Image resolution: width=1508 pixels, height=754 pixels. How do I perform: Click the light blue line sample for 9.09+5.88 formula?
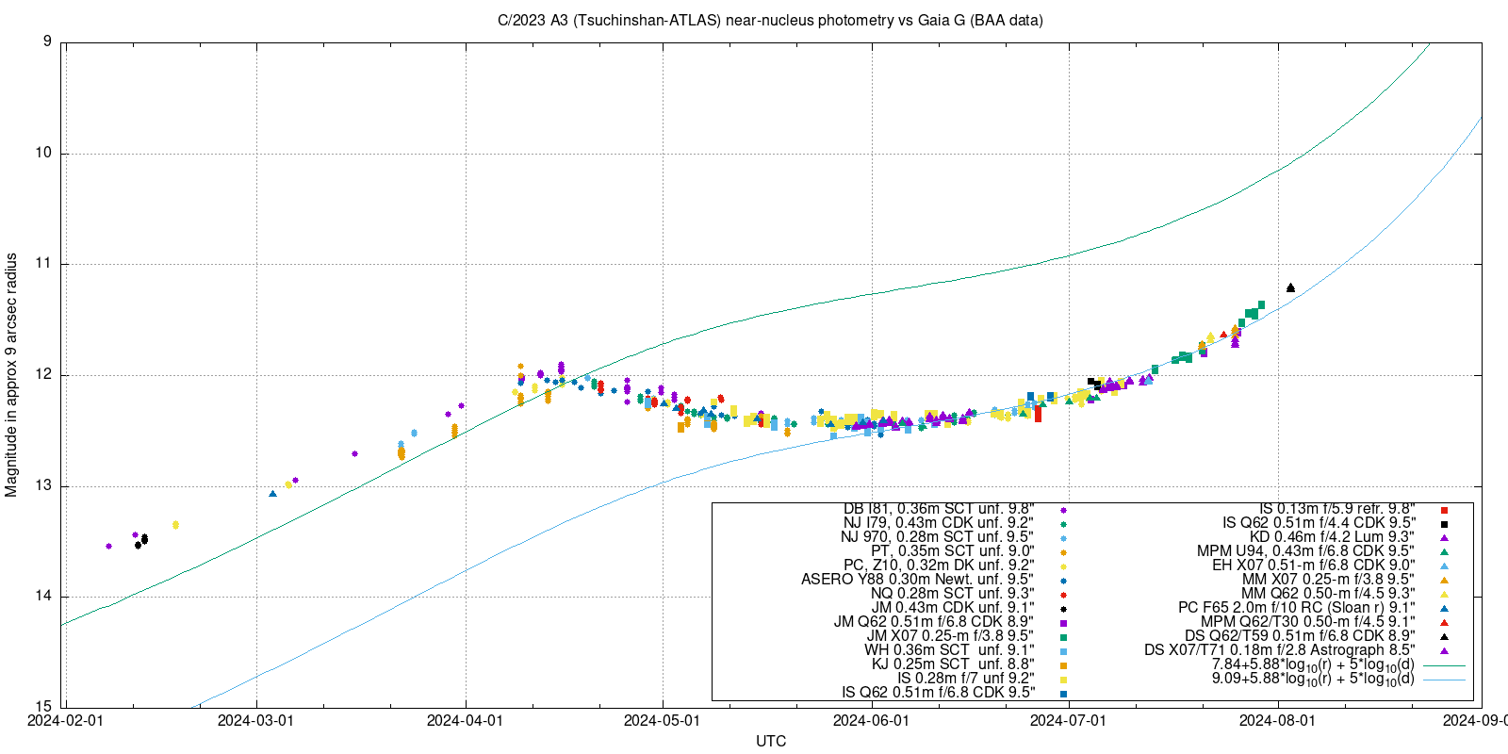pos(1444,679)
